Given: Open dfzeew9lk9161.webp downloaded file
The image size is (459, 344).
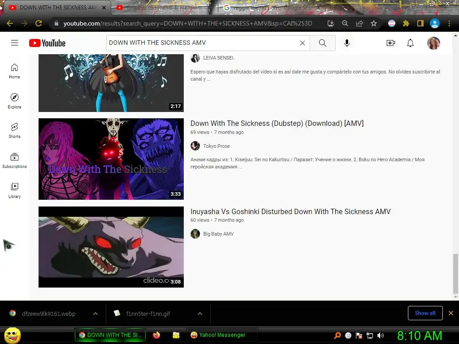Looking at the screenshot, I should [48, 314].
